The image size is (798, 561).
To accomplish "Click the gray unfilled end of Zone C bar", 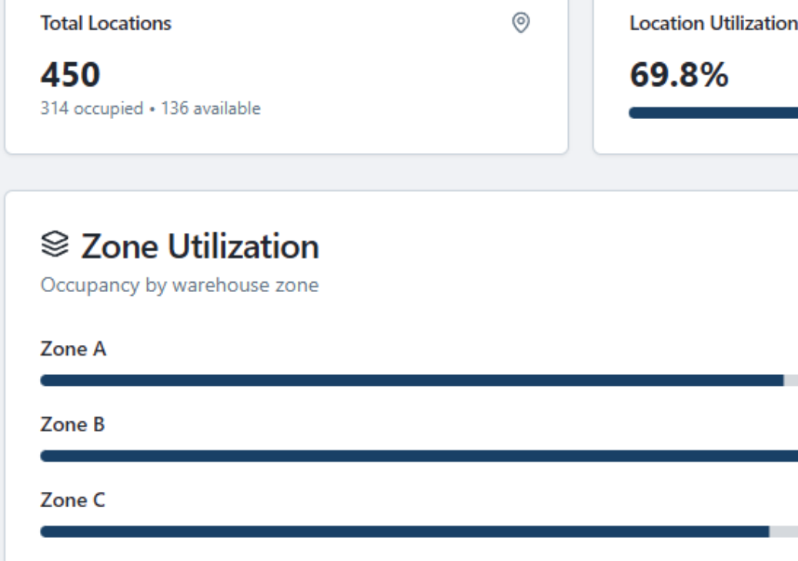I will click(784, 531).
